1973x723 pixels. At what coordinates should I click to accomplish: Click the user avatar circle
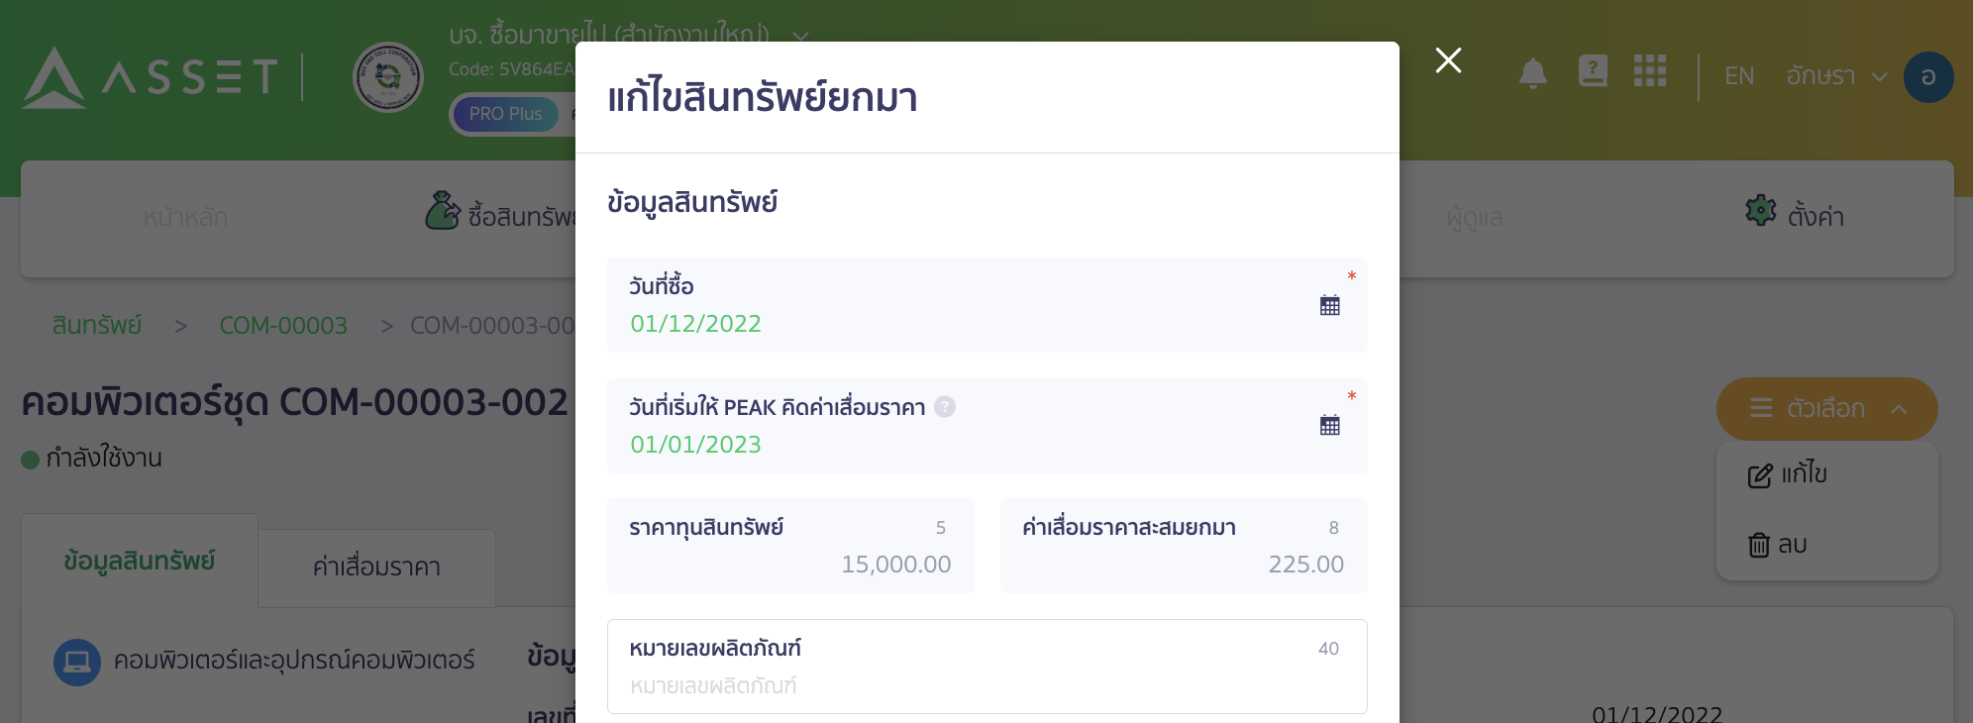tap(1927, 77)
